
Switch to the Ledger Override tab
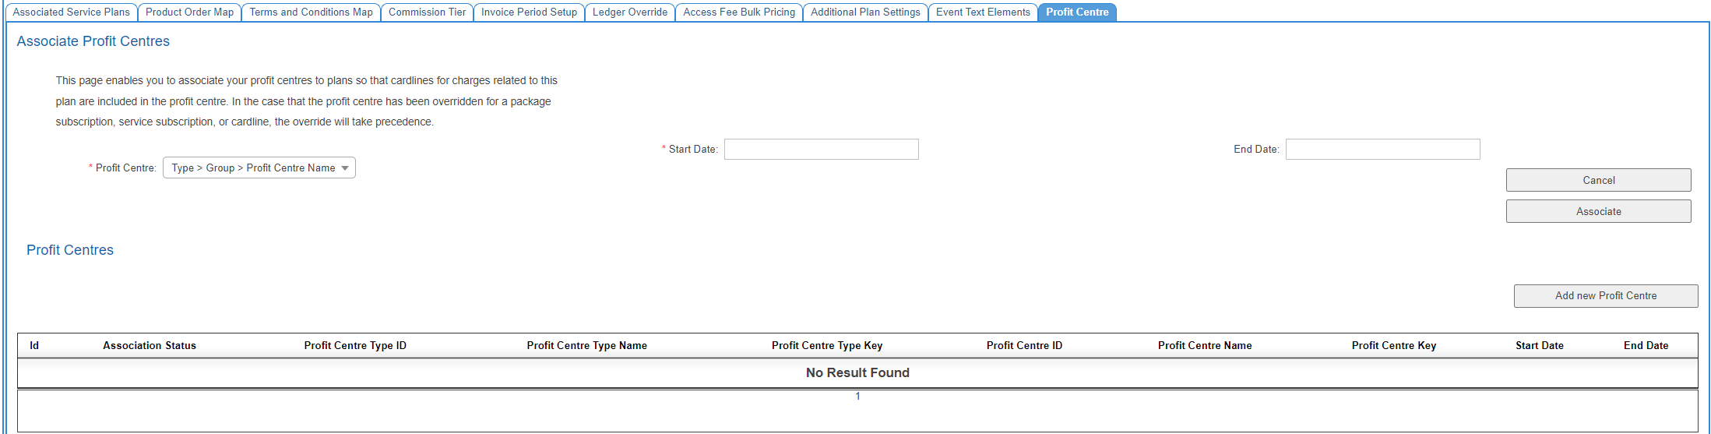629,12
